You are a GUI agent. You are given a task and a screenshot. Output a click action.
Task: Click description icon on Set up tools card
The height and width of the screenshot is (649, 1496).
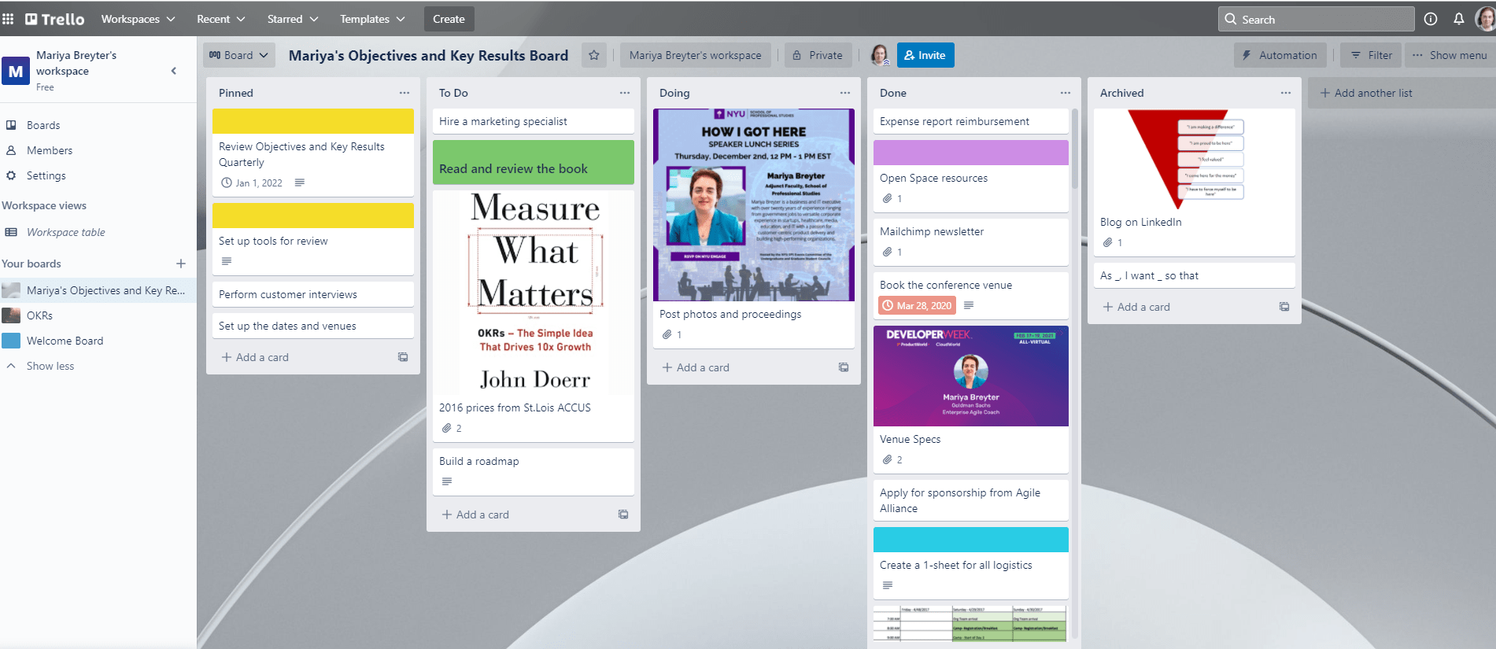pos(227,261)
